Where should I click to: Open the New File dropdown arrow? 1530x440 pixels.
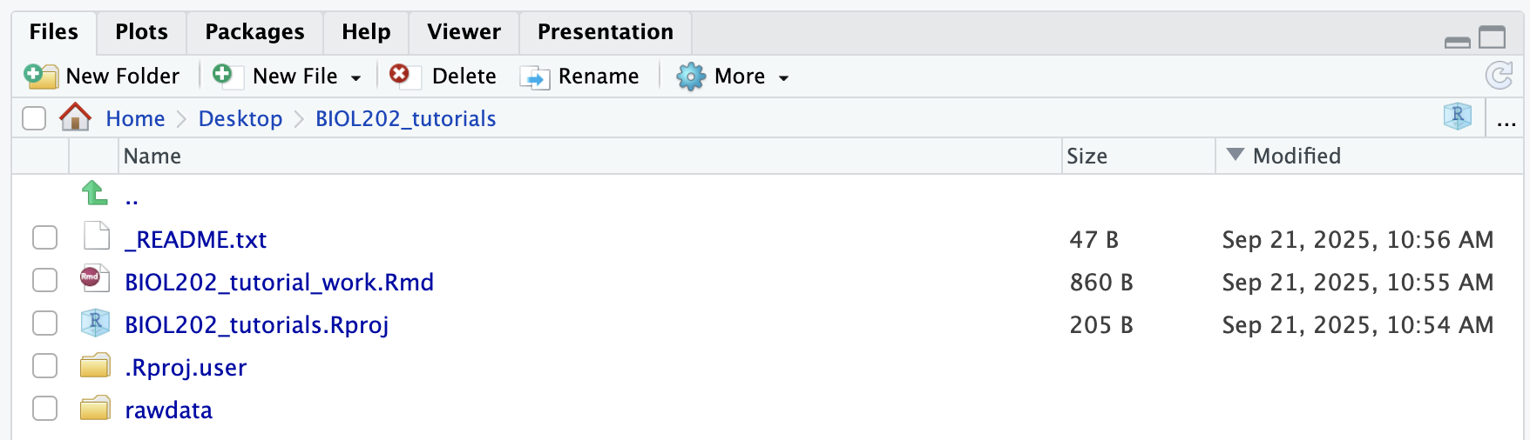coord(355,78)
